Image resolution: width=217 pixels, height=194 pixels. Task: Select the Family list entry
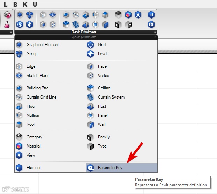pos(122,137)
